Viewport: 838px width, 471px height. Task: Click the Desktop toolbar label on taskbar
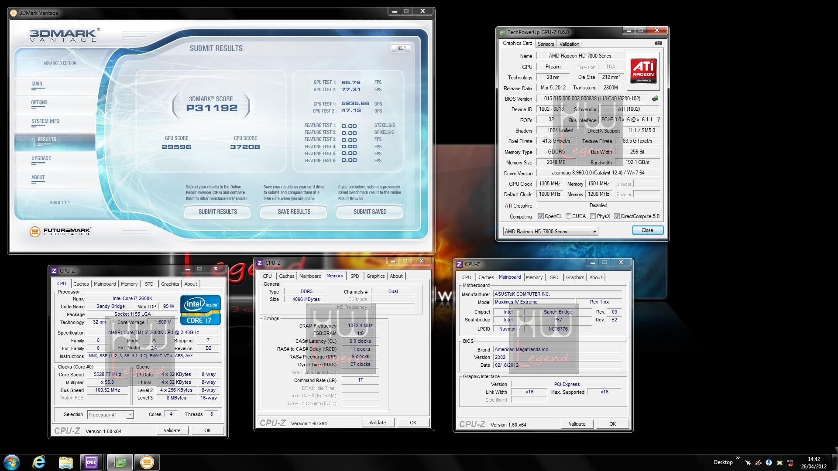click(x=723, y=462)
